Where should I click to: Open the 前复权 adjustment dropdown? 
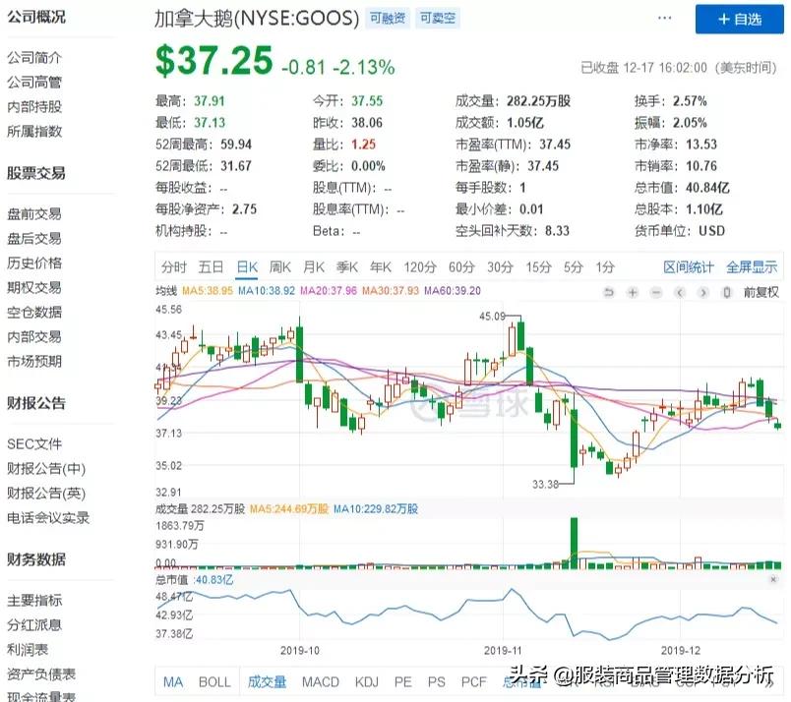(761, 292)
